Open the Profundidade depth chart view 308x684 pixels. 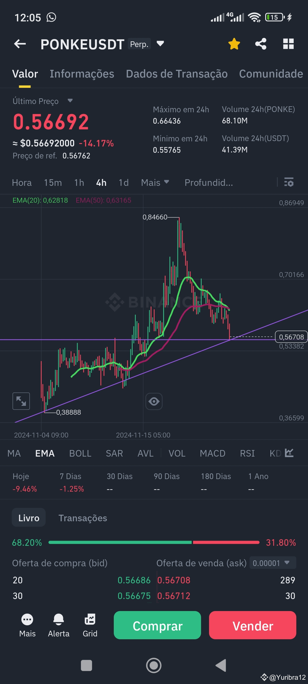click(209, 183)
